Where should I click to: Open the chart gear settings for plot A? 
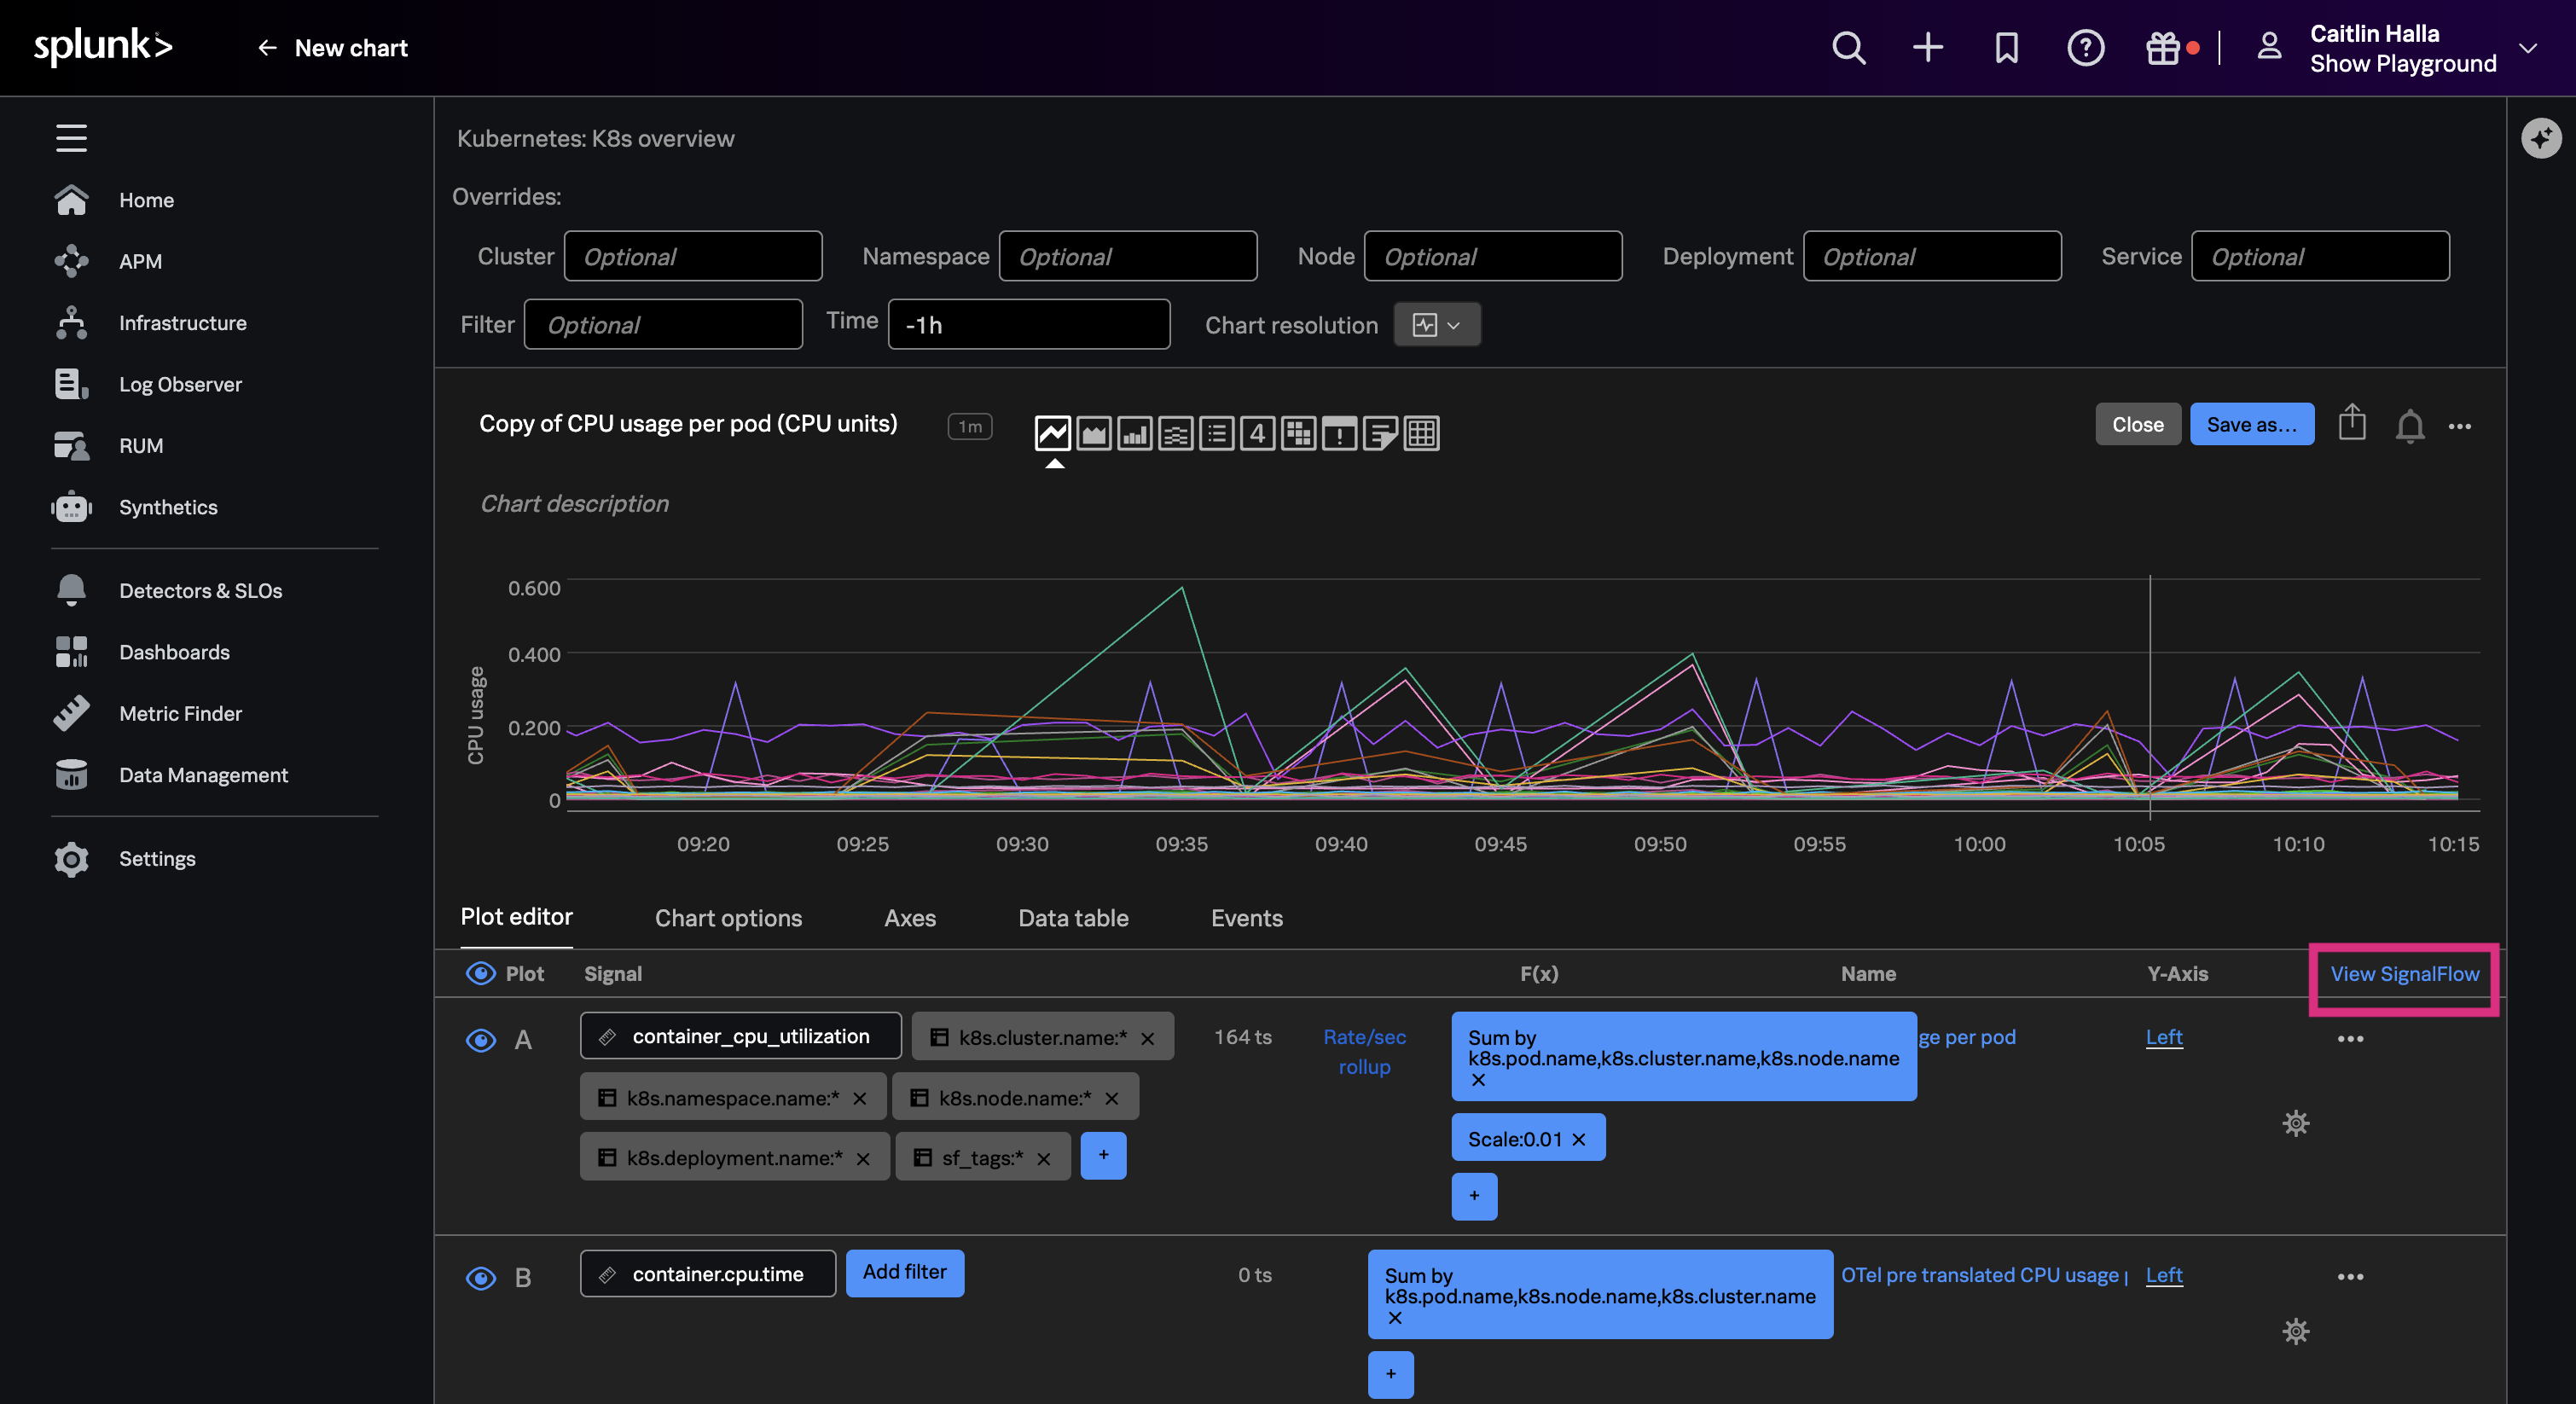point(2296,1123)
